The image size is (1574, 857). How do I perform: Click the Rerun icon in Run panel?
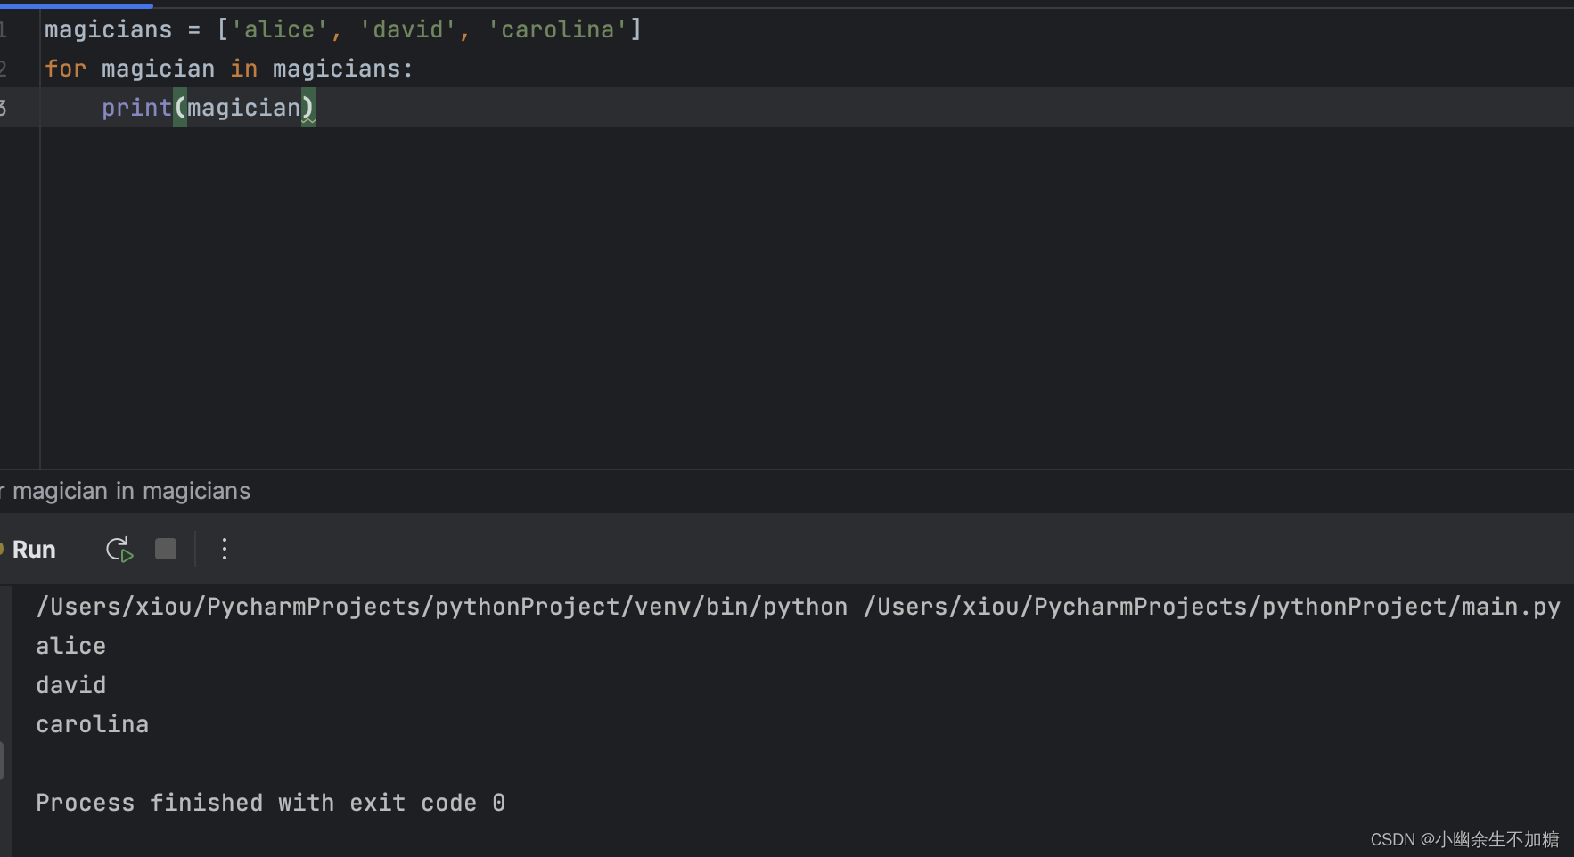[119, 550]
